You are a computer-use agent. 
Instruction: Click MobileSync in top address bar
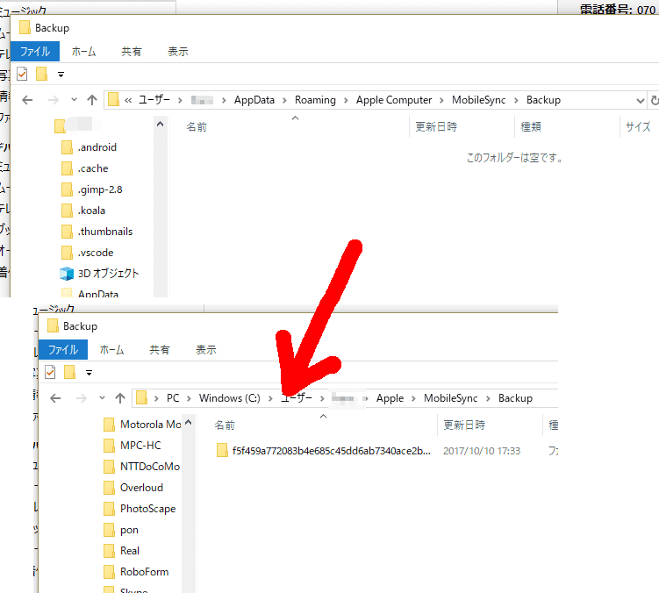click(x=479, y=100)
